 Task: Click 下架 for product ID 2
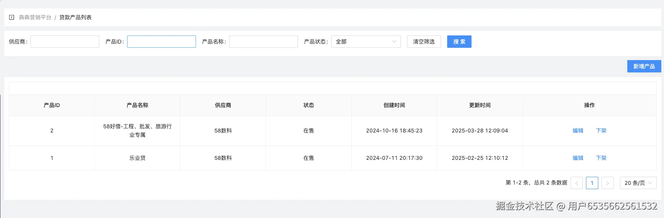[601, 131]
